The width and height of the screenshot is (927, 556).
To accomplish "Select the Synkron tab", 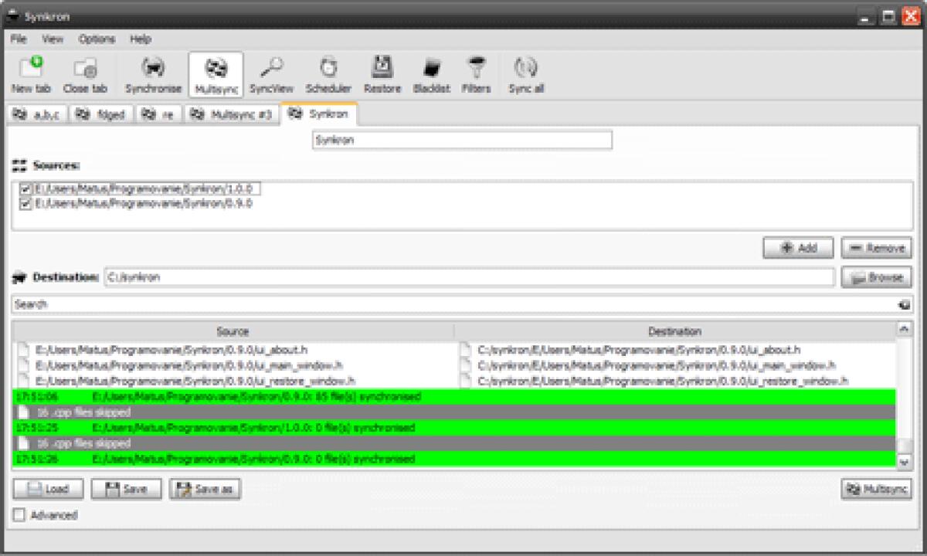I will [x=318, y=114].
